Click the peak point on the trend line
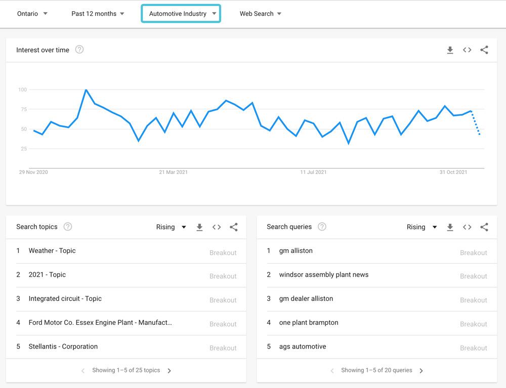Viewport: 506px width, 388px height. tap(86, 90)
